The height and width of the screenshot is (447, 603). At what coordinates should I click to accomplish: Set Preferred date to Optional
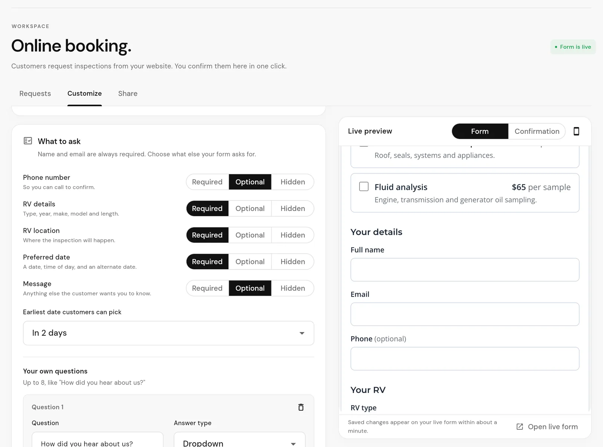250,262
